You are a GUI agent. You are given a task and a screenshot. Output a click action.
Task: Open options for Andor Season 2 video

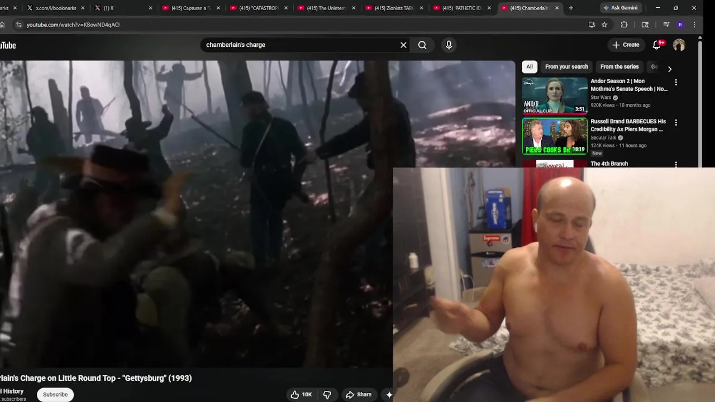676,82
